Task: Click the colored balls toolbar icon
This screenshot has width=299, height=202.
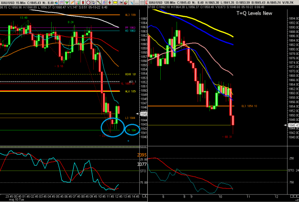Action: 56,3
